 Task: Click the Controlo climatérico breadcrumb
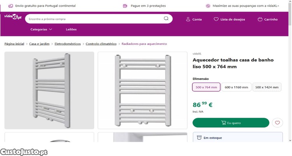(101, 44)
